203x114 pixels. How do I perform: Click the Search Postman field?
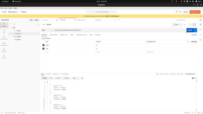pyautogui.click(x=101, y=12)
